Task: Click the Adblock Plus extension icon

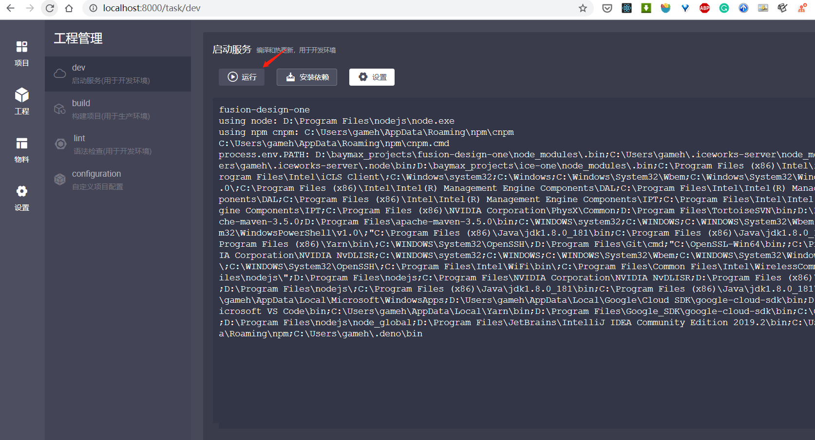Action: pos(704,8)
